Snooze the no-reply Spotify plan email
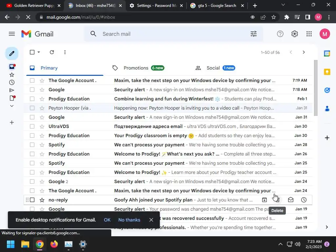Image resolution: width=336 pixels, height=252 pixels. tap(304, 200)
